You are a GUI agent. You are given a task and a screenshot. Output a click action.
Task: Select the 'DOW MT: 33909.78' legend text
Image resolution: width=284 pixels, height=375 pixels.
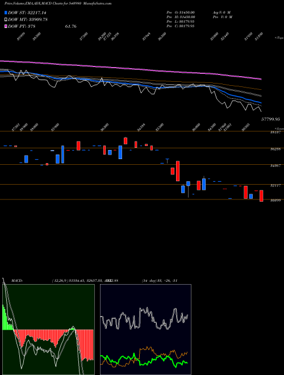28,19
